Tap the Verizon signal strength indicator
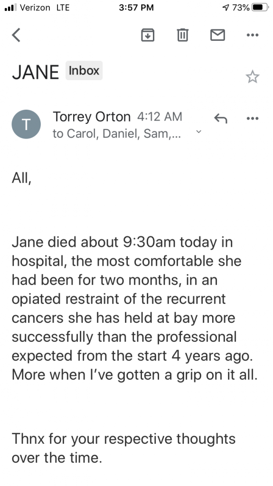The width and height of the screenshot is (273, 486). [11, 8]
